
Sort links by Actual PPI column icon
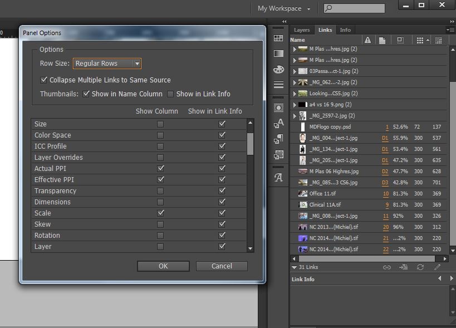click(420, 40)
